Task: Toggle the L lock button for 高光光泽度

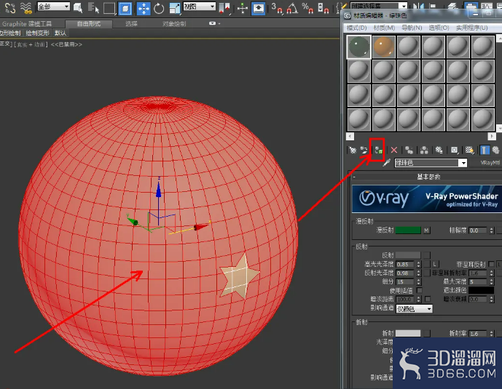Action: tap(434, 264)
